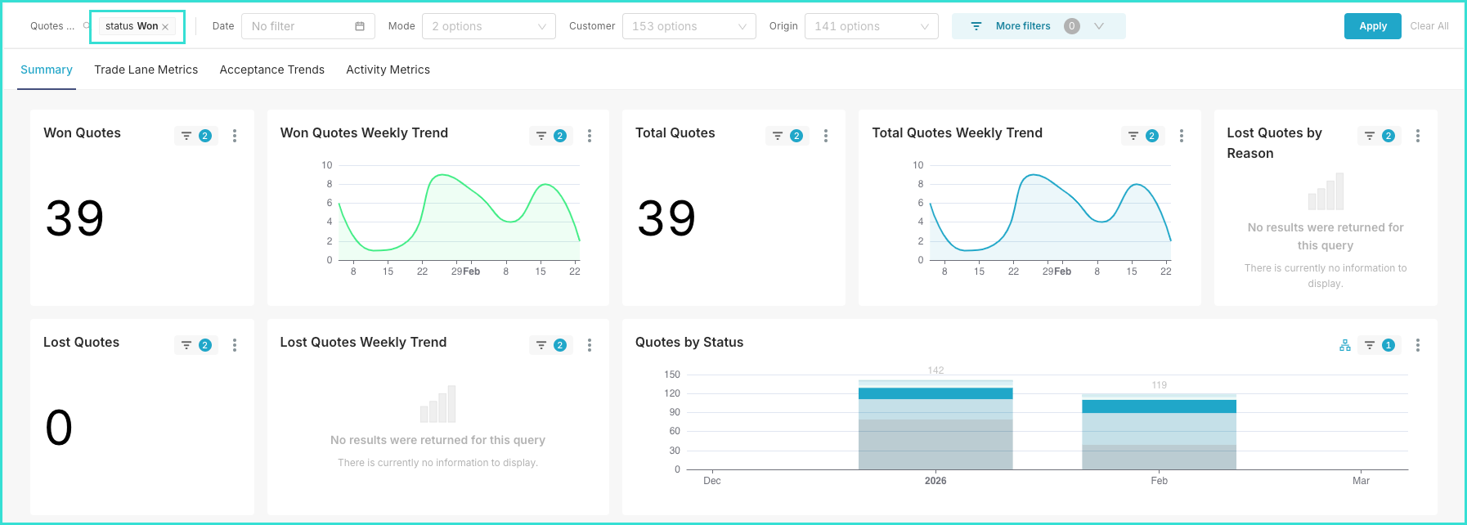The image size is (1467, 525).
Task: Open filter icon on Won Quotes card
Action: (187, 136)
